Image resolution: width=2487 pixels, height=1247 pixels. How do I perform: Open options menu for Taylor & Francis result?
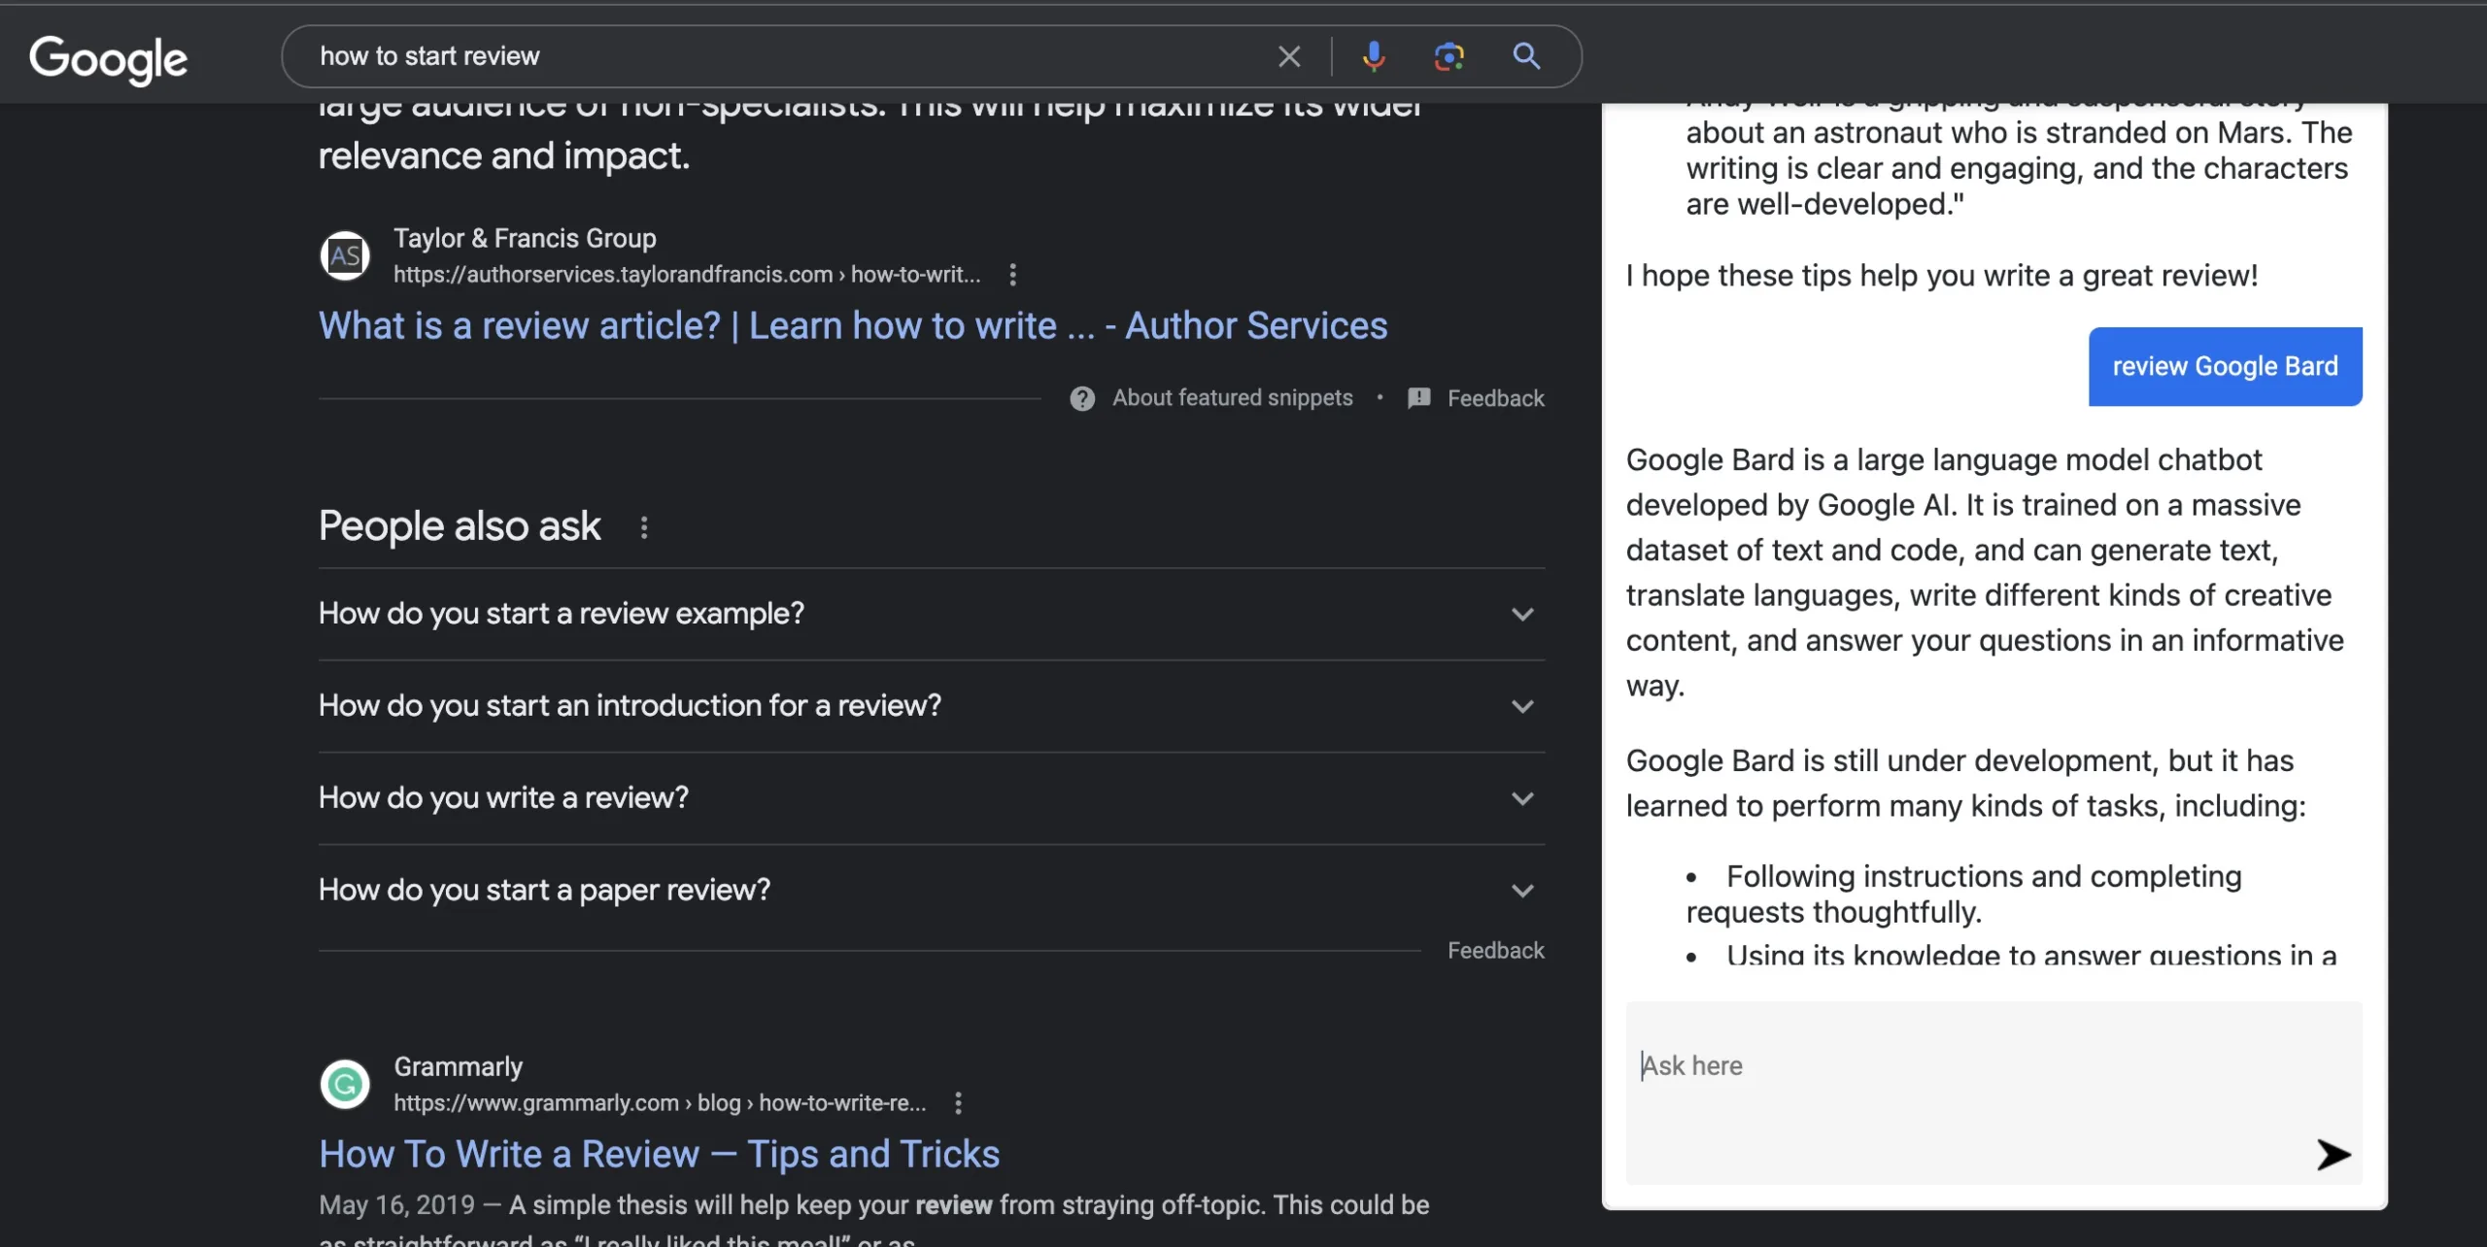[1012, 275]
